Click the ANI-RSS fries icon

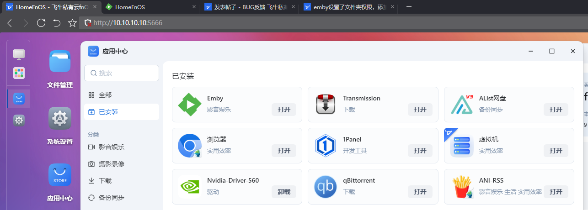461,187
